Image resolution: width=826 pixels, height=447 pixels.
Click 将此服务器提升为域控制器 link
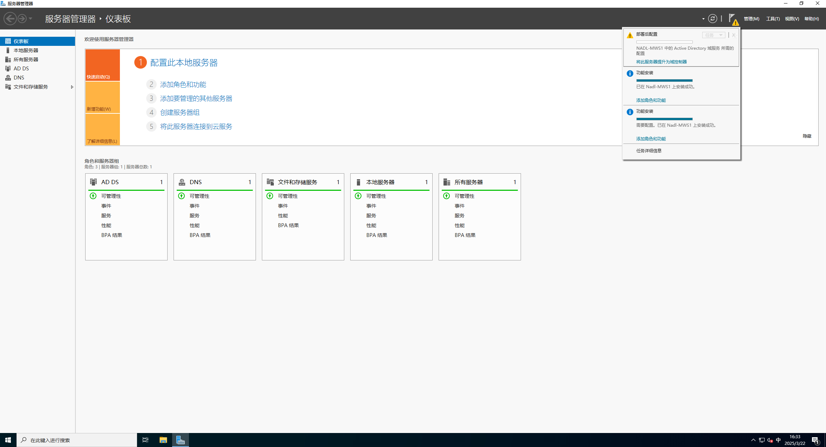click(661, 62)
